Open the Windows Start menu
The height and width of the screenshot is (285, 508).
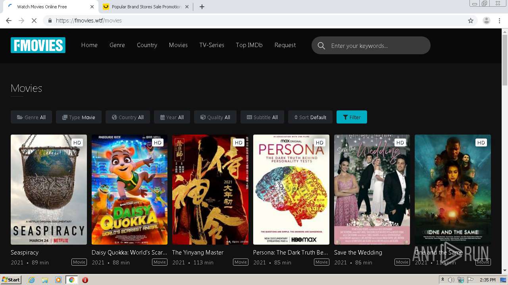(11, 280)
